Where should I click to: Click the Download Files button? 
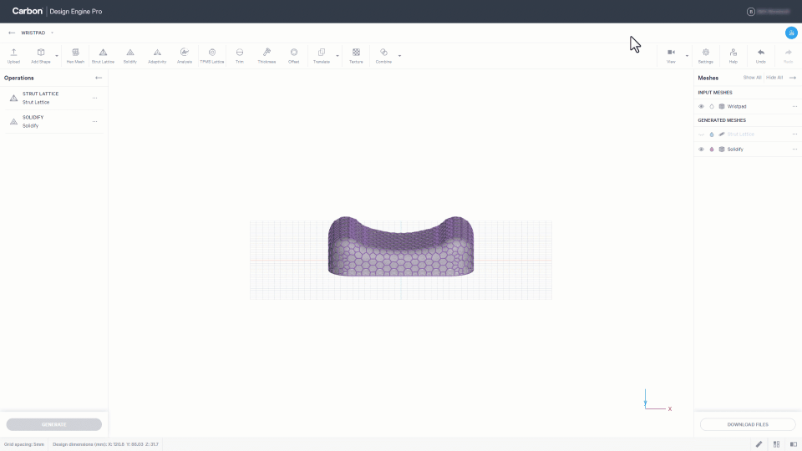click(747, 424)
